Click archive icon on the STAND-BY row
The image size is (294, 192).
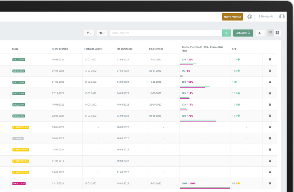point(270,138)
